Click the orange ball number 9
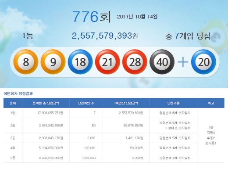The image size is (228, 169). [x=53, y=62]
